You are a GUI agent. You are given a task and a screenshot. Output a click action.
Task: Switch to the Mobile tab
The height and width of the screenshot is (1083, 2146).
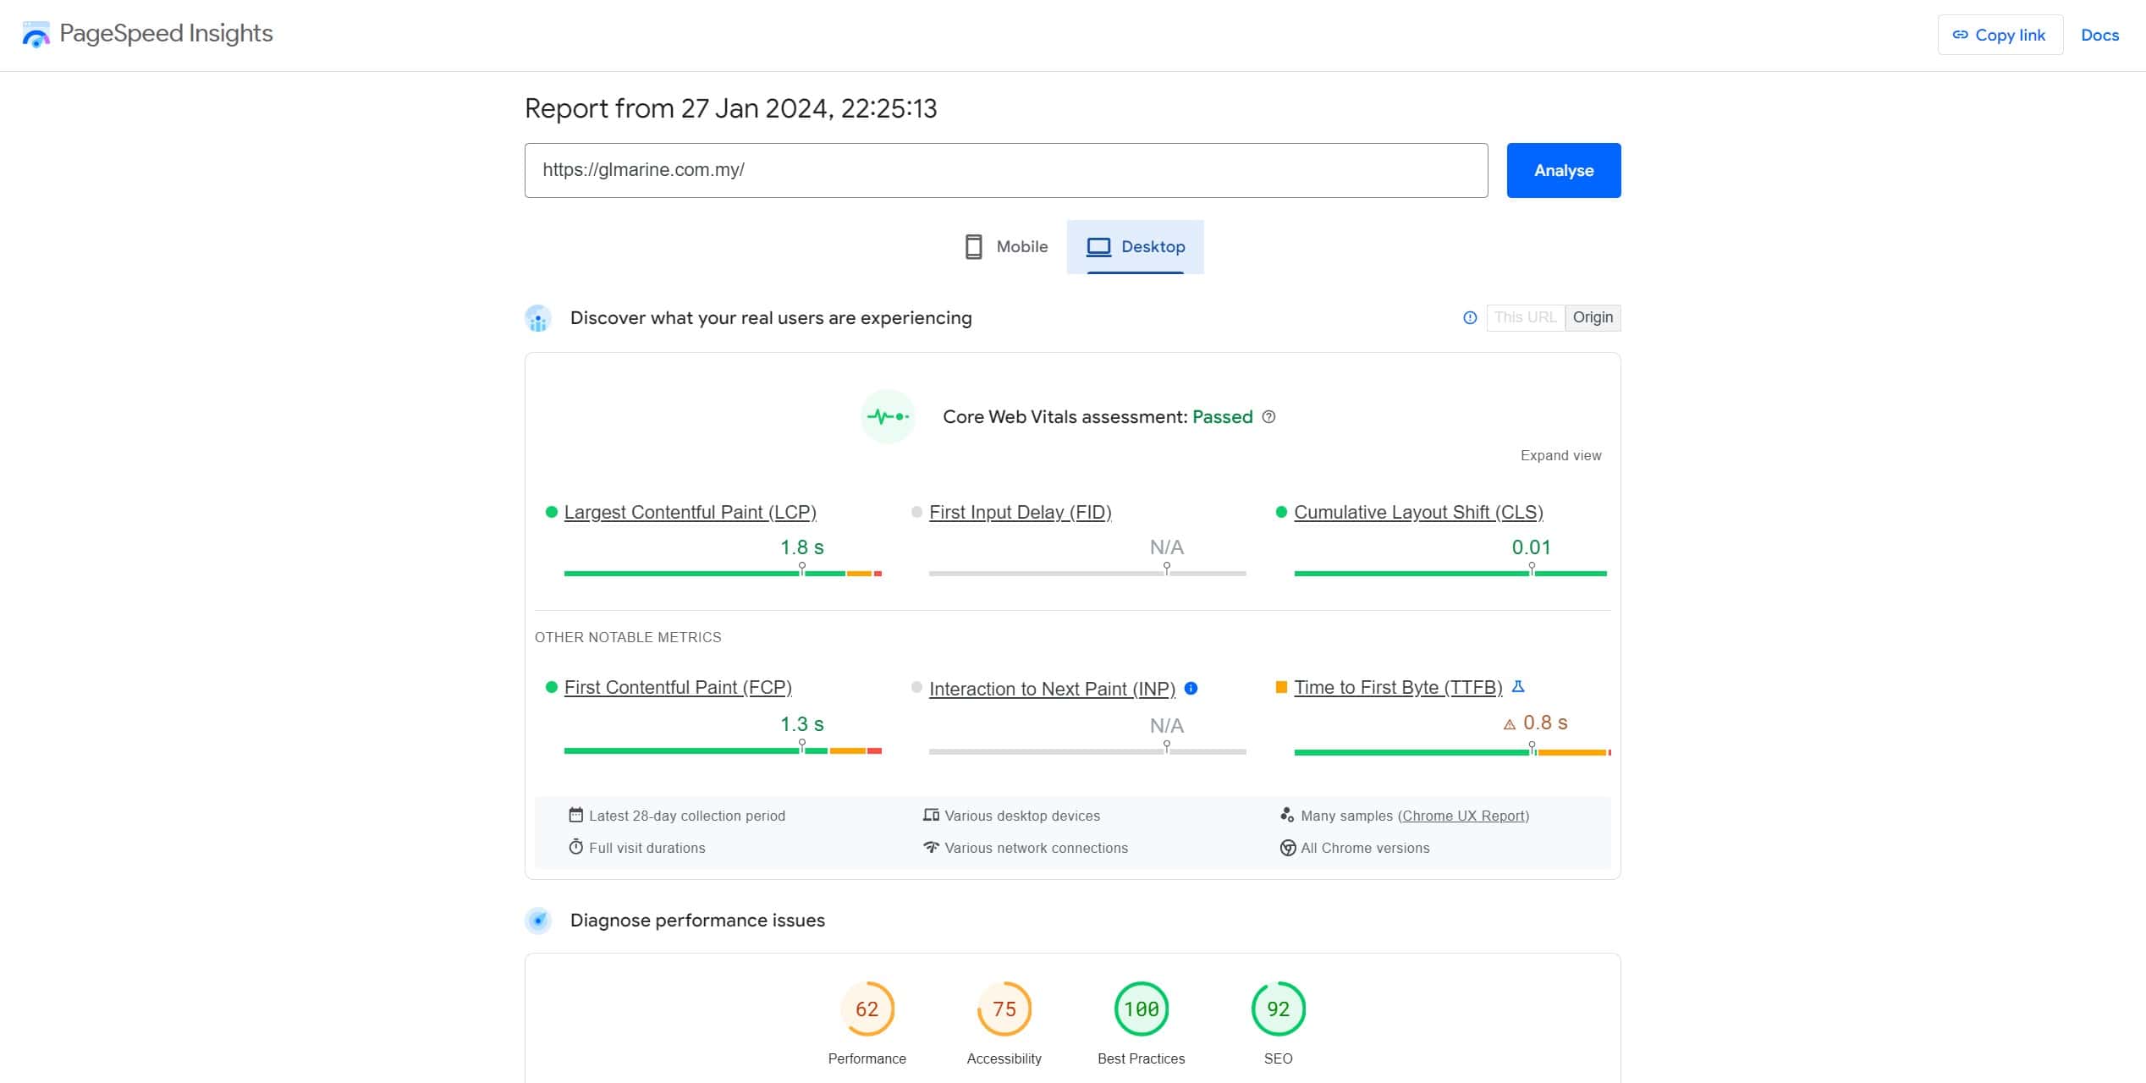point(1006,247)
